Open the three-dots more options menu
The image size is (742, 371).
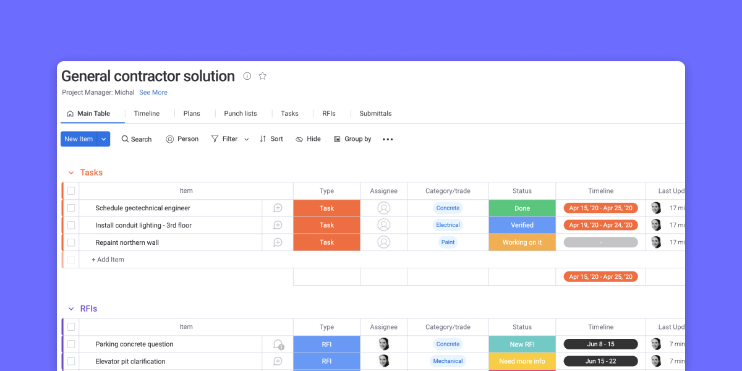click(x=388, y=139)
